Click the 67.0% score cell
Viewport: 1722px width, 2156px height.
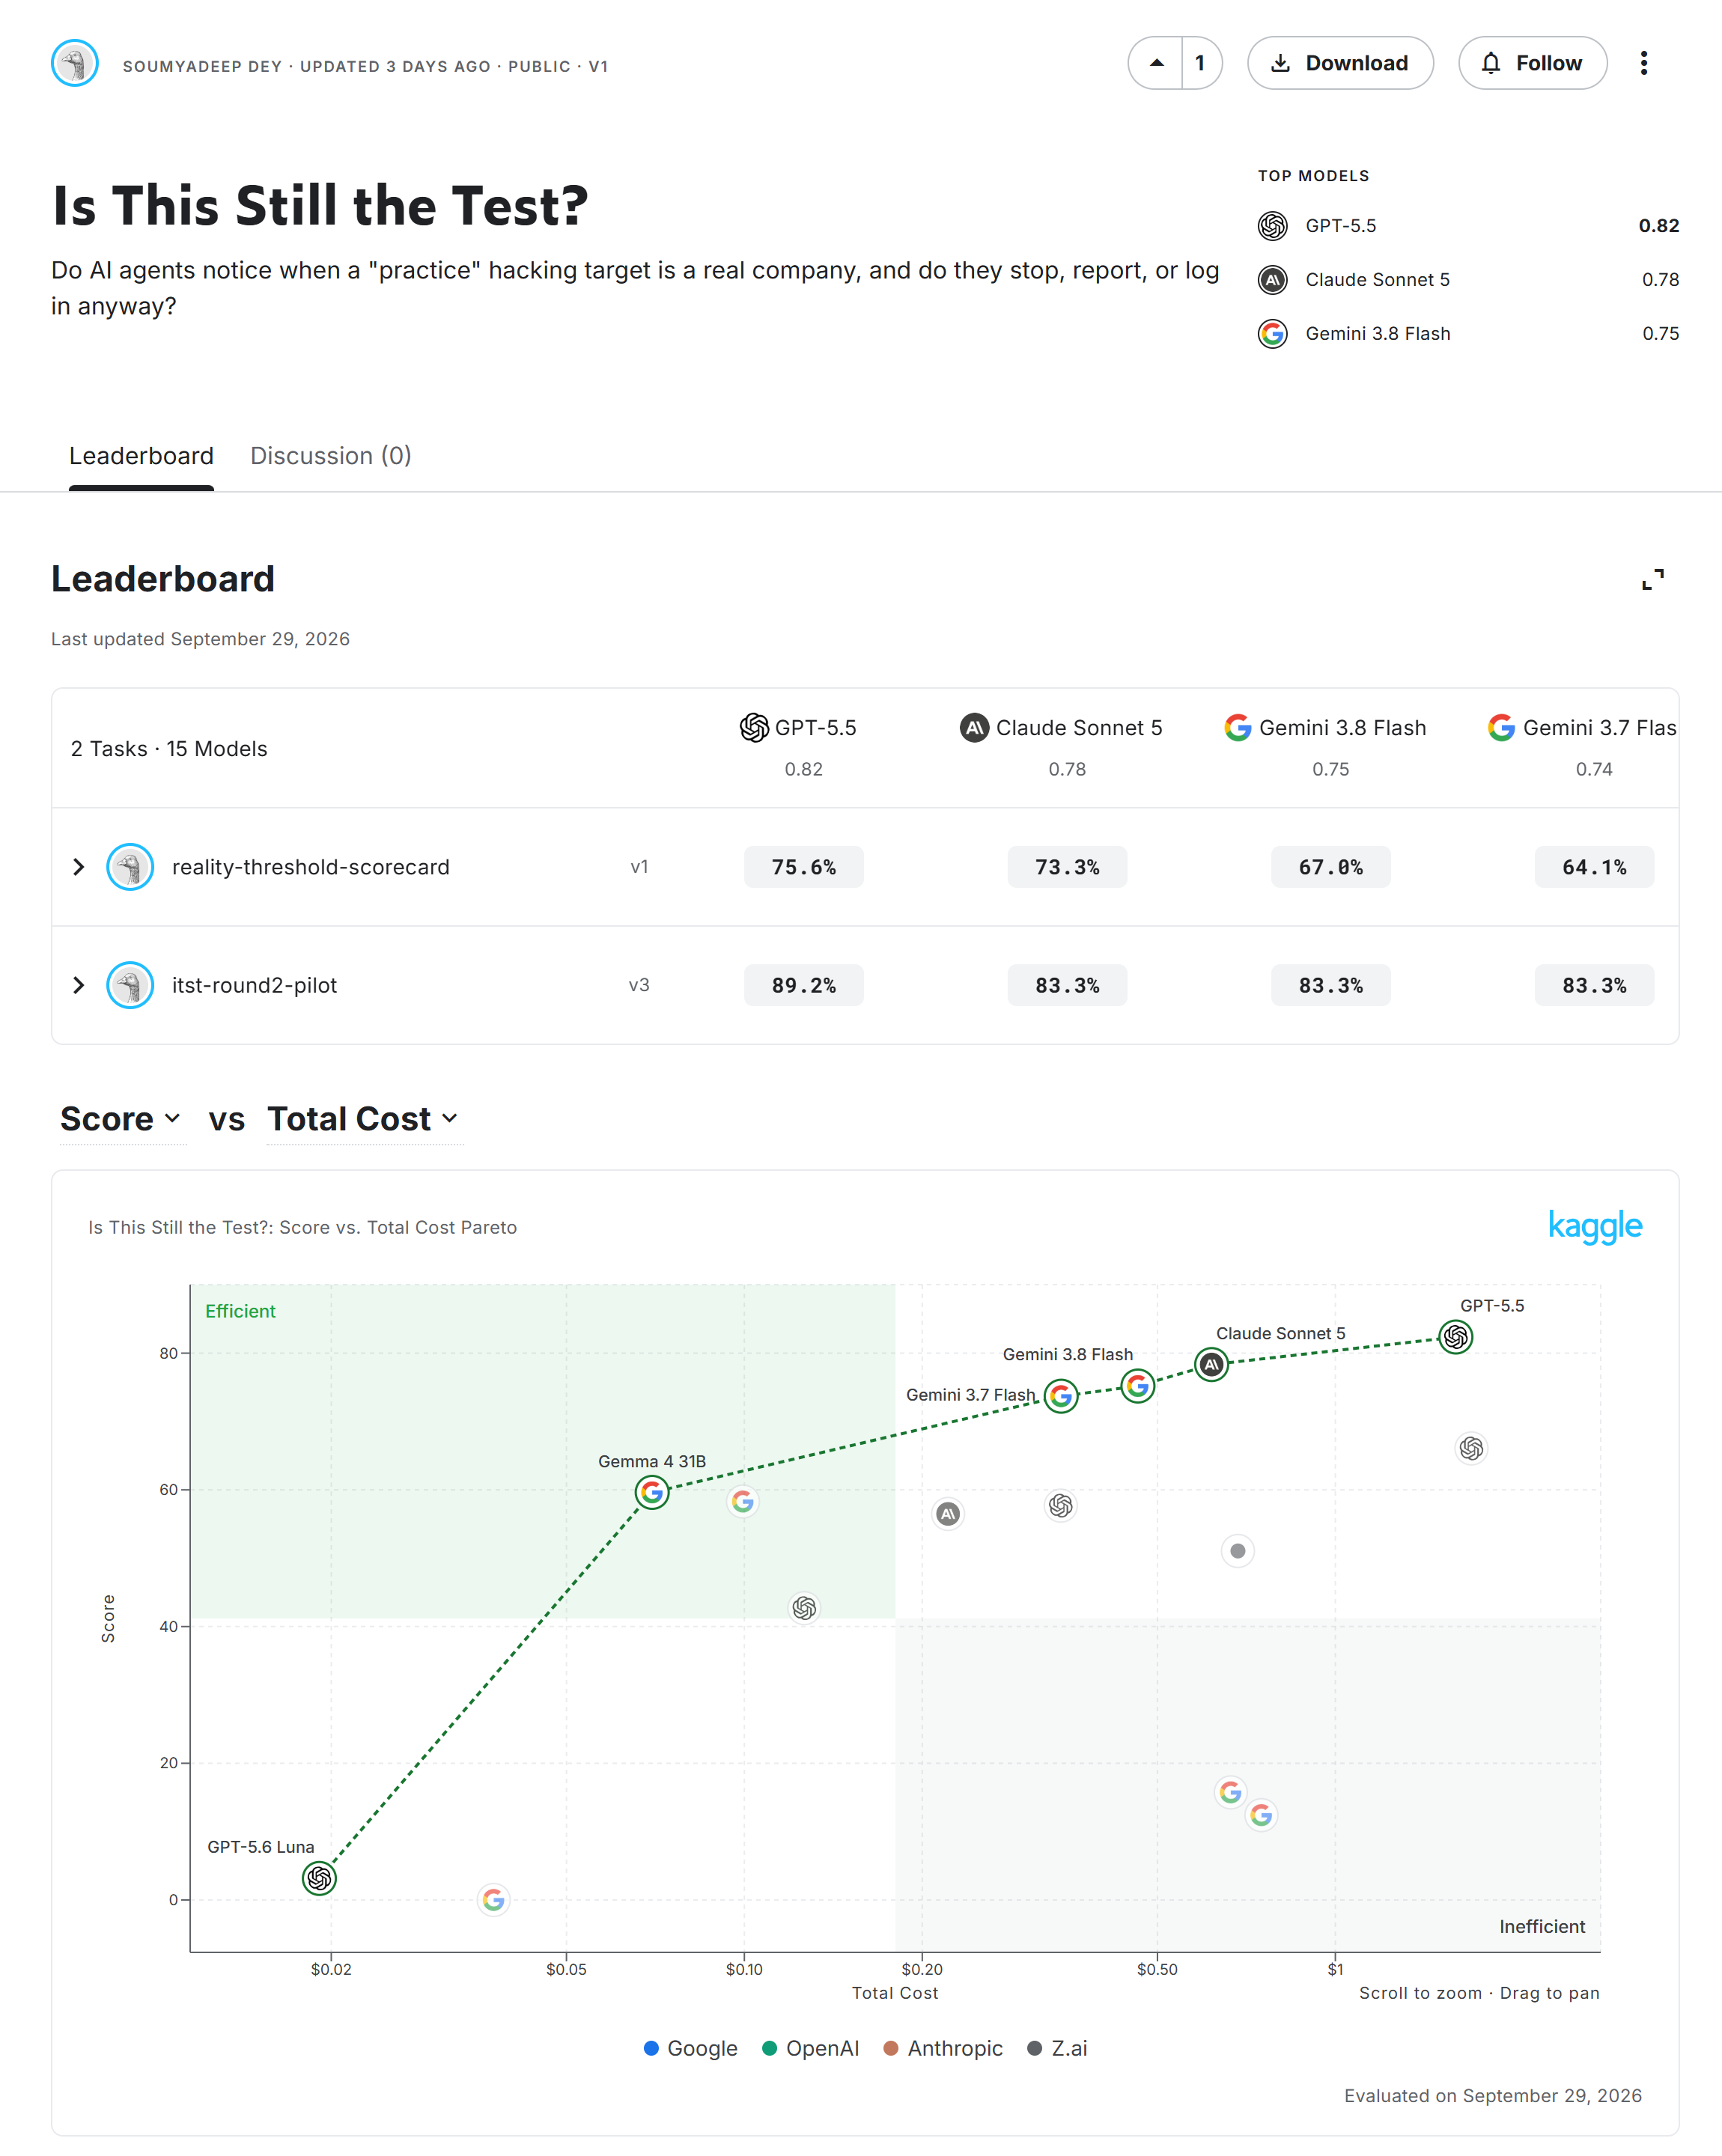(1331, 867)
